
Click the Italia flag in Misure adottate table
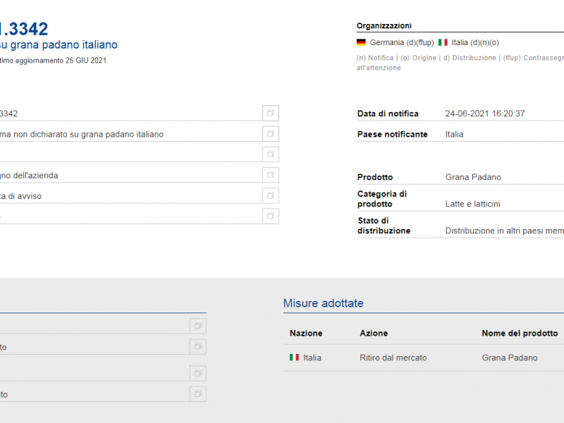(294, 357)
